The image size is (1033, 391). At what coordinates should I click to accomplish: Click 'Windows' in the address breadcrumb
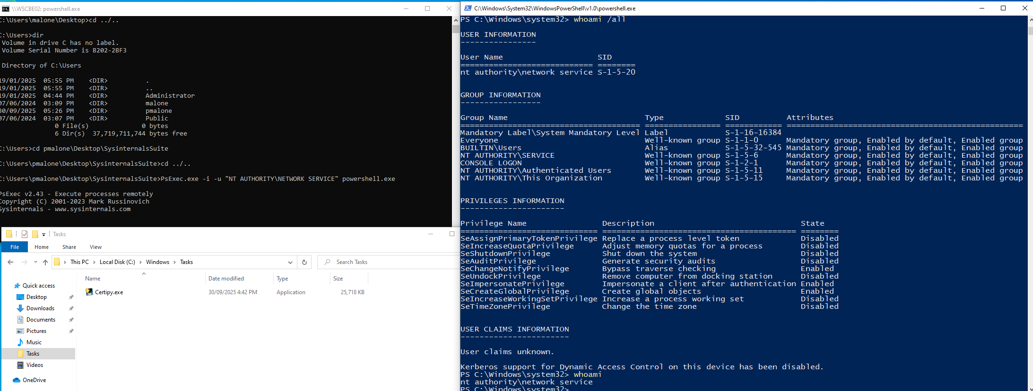[x=157, y=262]
